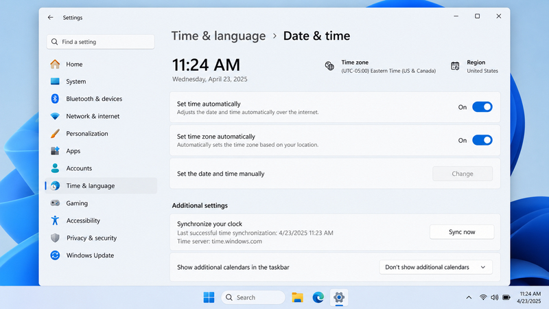Click the Change date and time button
This screenshot has height=309, width=549.
point(463,174)
